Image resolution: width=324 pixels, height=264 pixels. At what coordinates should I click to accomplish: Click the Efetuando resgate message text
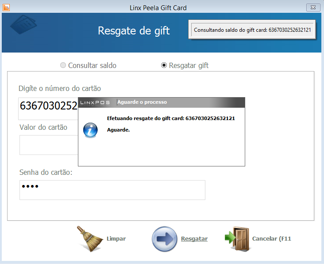(x=171, y=118)
